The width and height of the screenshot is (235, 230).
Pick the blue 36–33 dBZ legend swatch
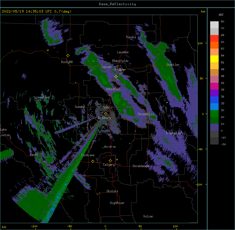pyautogui.click(x=214, y=100)
